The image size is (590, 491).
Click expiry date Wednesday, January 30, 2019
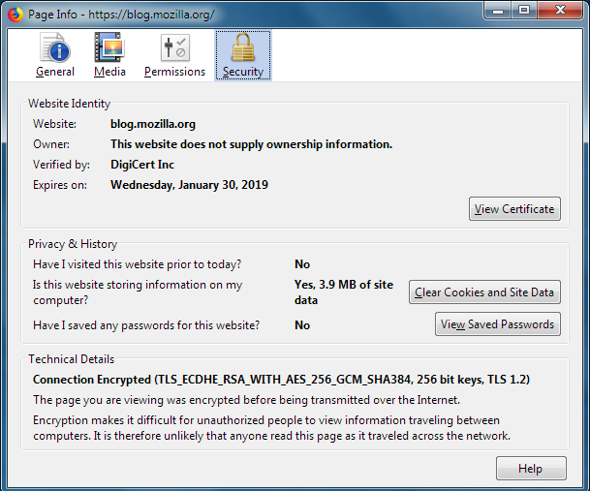(x=189, y=185)
